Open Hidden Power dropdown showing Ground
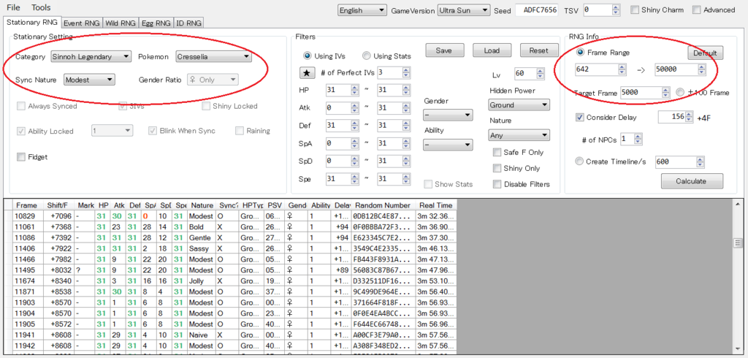The width and height of the screenshot is (748, 358). pyautogui.click(x=519, y=104)
